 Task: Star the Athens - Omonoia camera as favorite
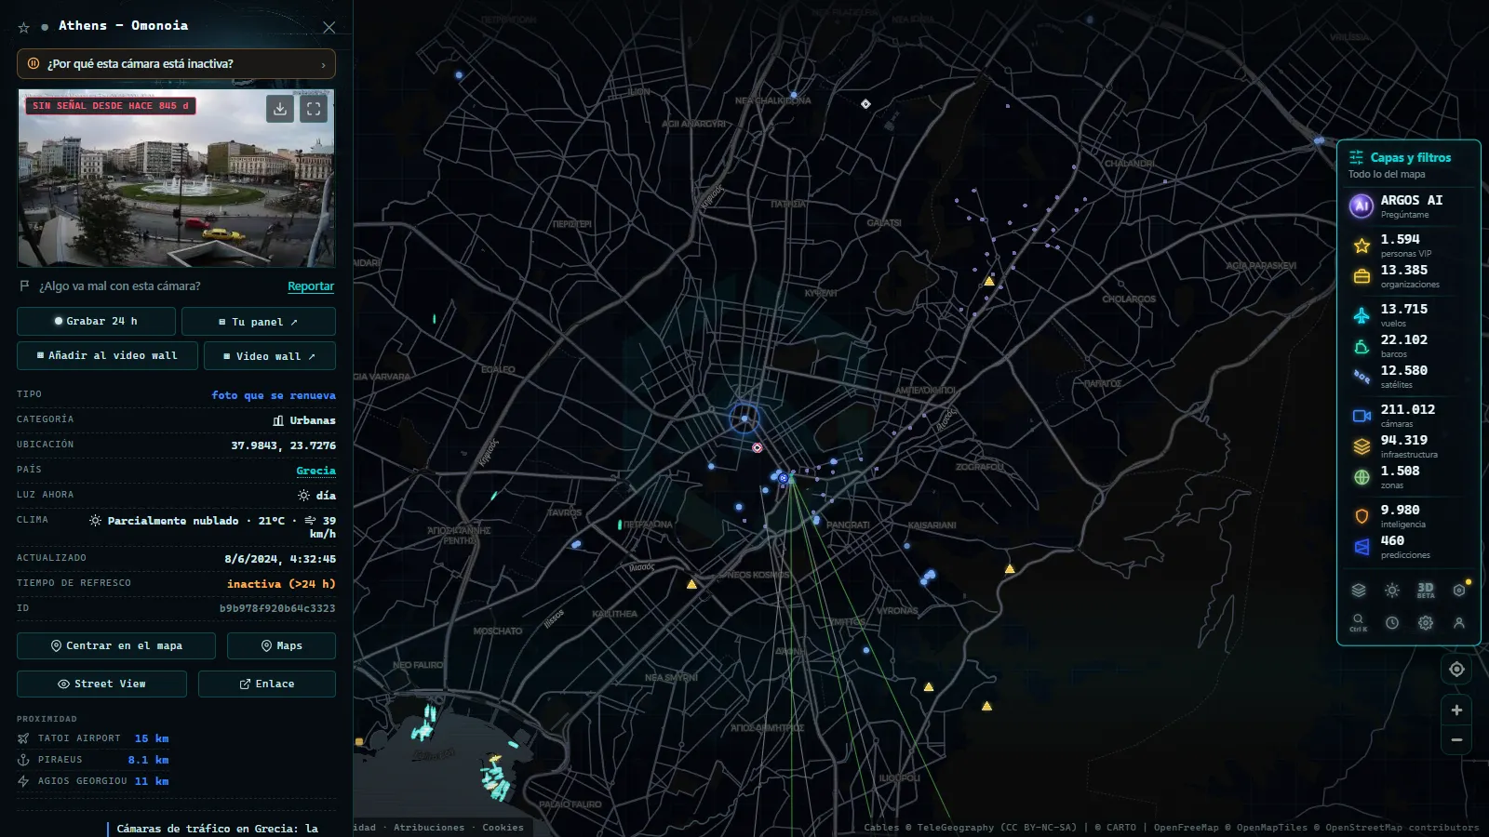(x=24, y=28)
